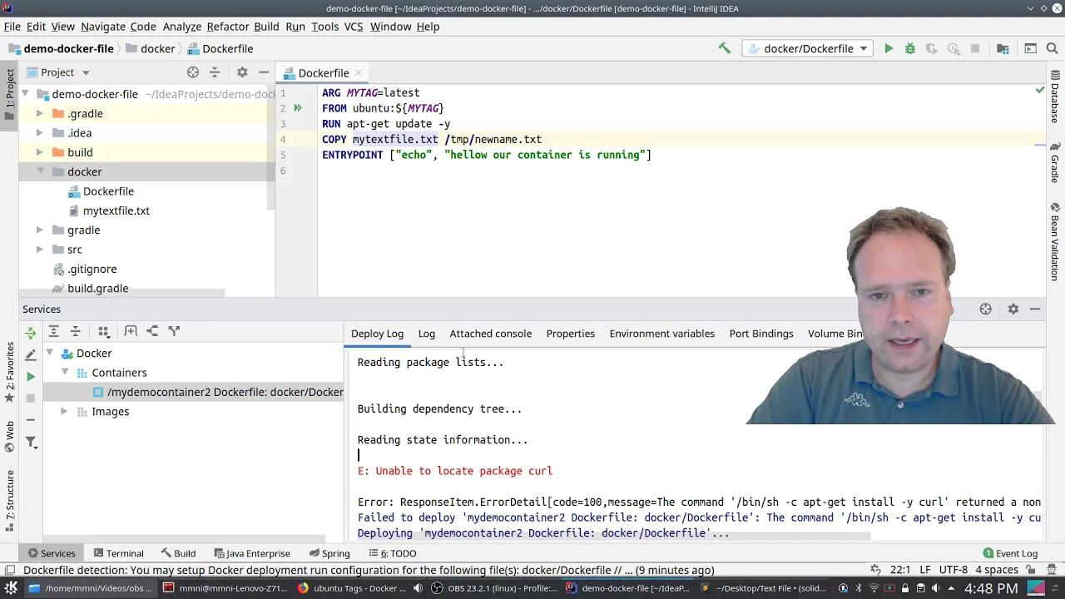
Task: Click the Event Log icon
Action: pos(987,553)
